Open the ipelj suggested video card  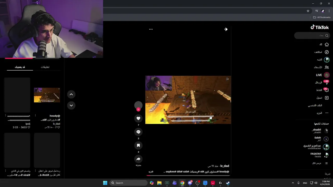17,95
